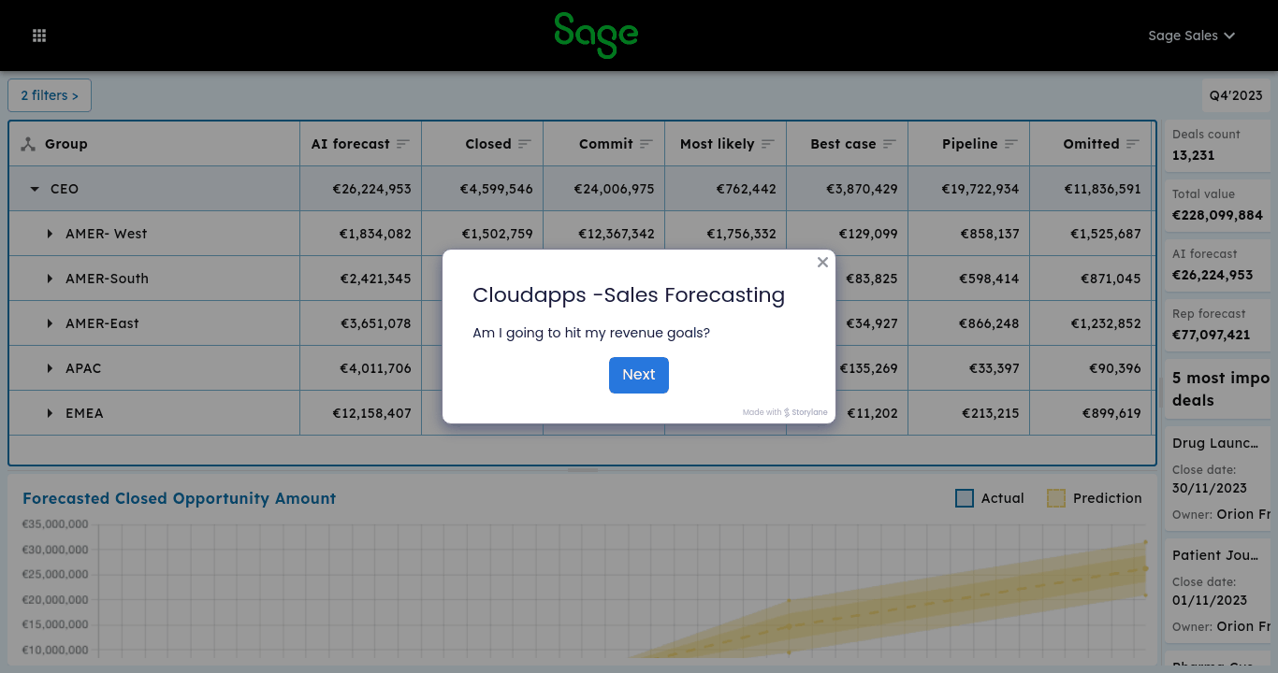Click AMER- West Most likely €1,756,332
Viewport: 1278px width, 673px height.
click(726, 234)
